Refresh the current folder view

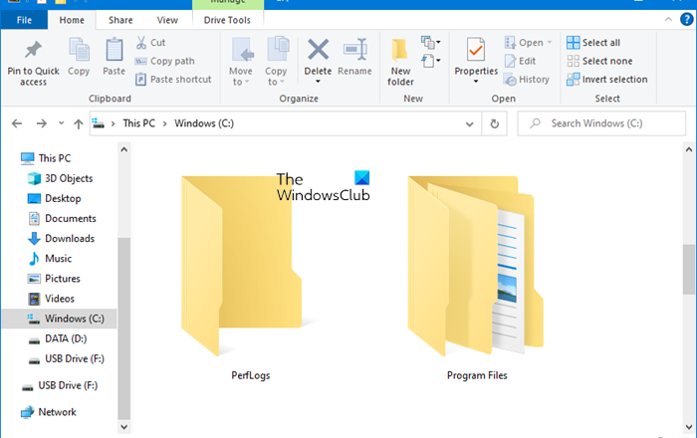click(494, 124)
